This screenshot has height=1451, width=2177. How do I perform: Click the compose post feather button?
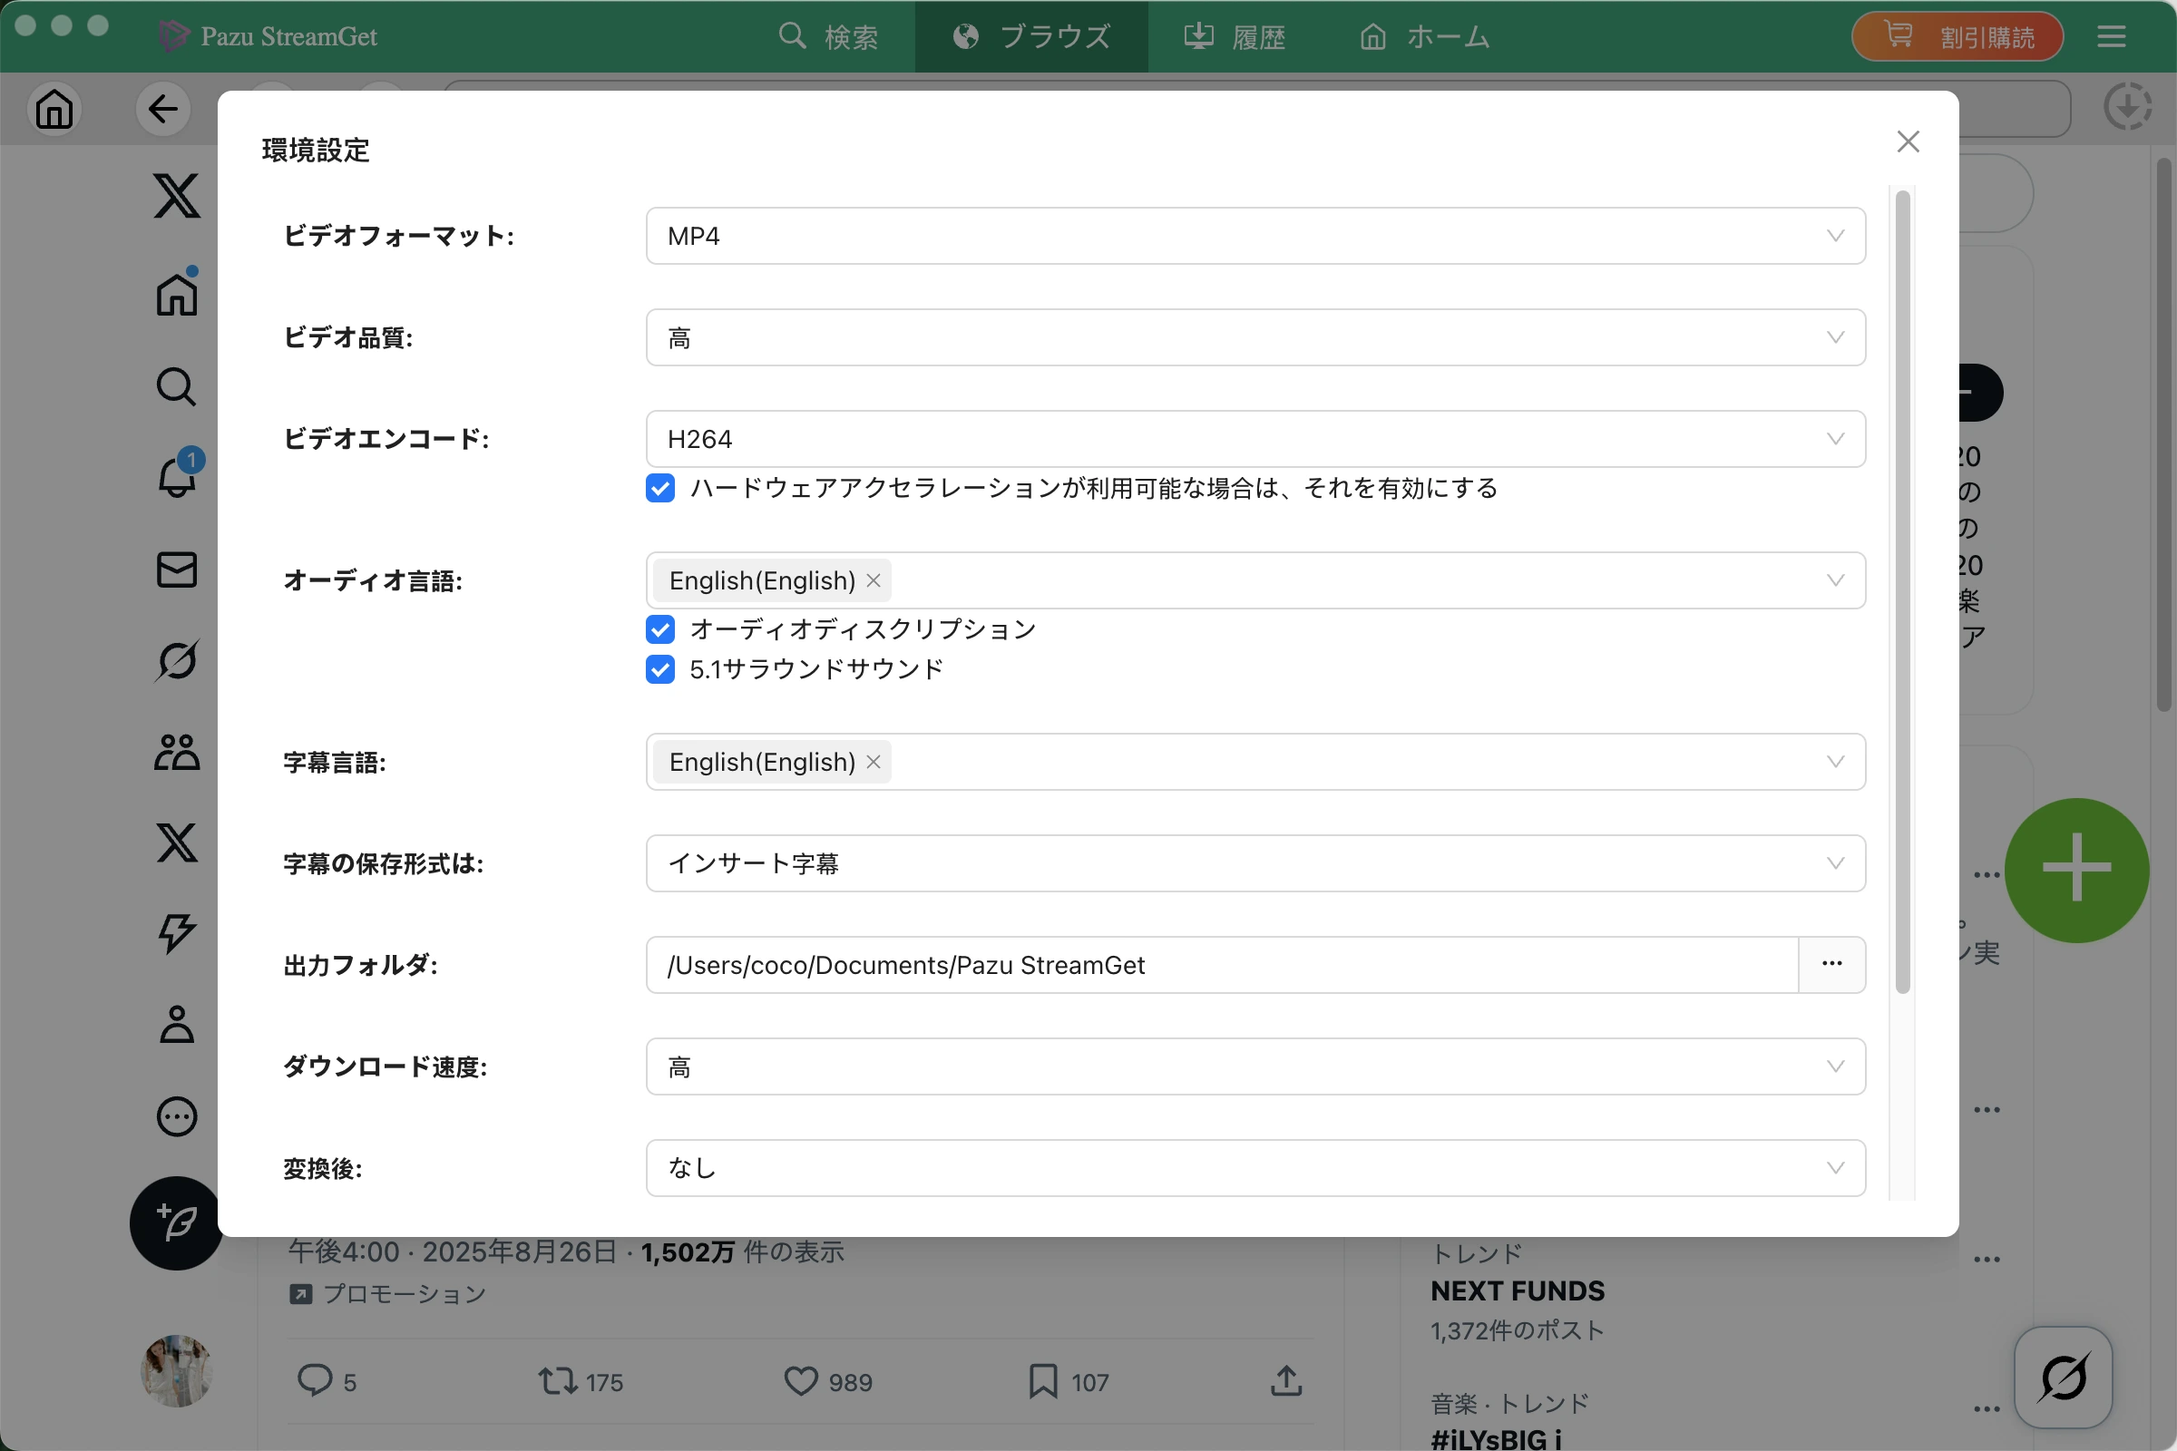point(176,1222)
